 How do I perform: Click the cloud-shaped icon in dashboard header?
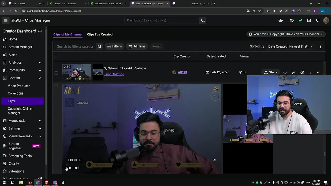281,20
